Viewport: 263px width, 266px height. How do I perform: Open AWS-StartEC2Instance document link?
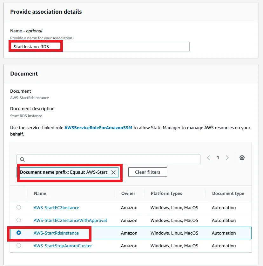[56, 208]
